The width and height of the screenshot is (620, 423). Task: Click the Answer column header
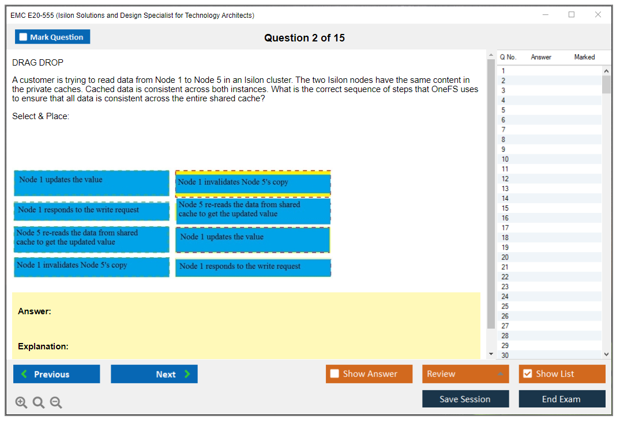click(540, 57)
